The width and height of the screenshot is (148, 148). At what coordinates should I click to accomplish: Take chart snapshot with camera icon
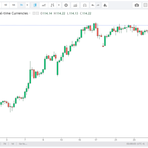(x=136, y=5)
